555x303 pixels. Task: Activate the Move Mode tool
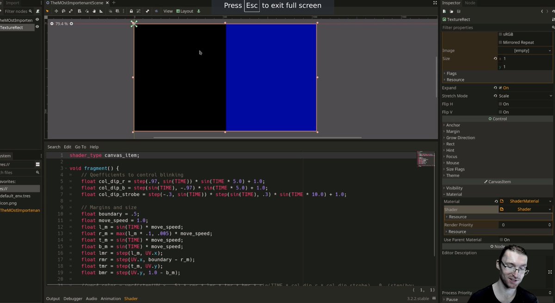coord(56,11)
